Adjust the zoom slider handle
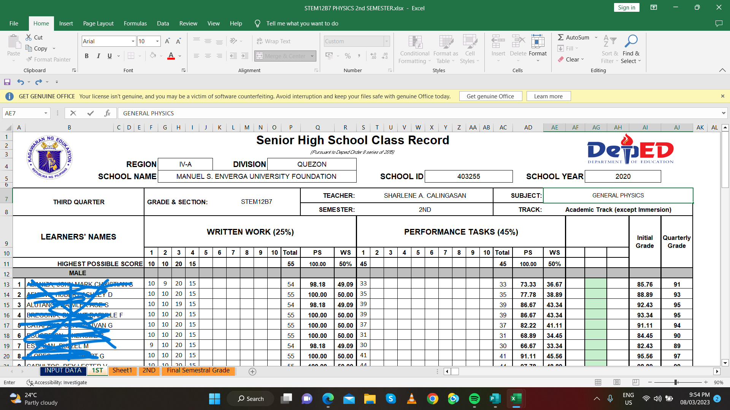 [676, 382]
